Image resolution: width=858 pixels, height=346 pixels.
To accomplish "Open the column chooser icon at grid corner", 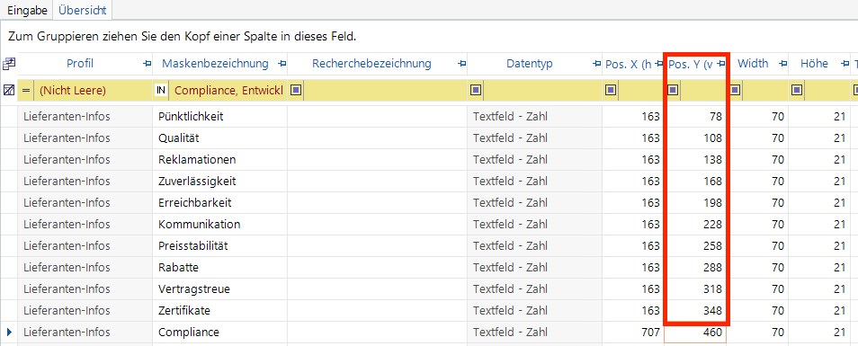I will point(9,64).
